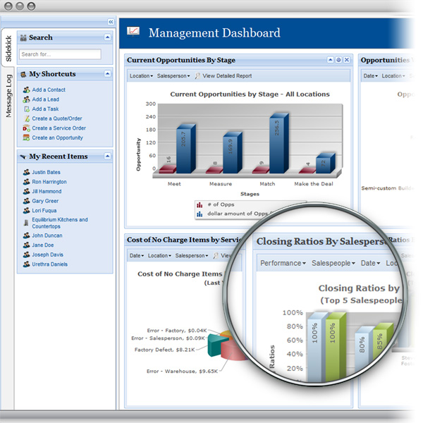Click the Create a Service Order icon
This screenshot has height=423, width=423.
[x=26, y=128]
